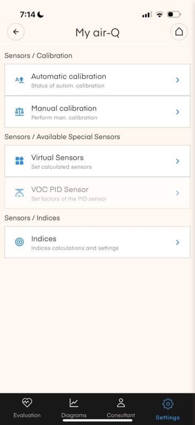Image resolution: width=195 pixels, height=425 pixels.
Task: Expand VOC PID Sensor chevron
Action: [178, 193]
